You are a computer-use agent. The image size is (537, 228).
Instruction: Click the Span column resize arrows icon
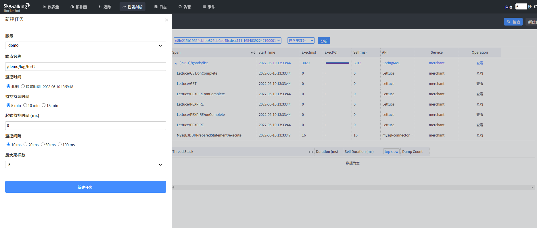tap(253, 52)
